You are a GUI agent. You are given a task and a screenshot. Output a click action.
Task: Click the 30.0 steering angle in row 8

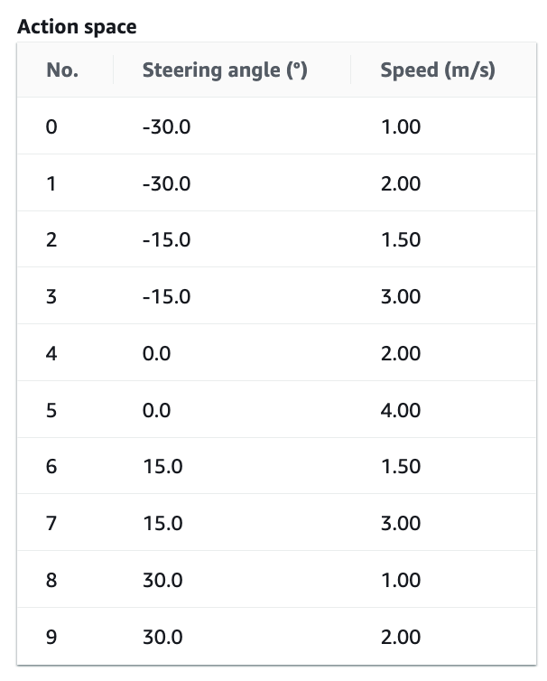pyautogui.click(x=162, y=580)
